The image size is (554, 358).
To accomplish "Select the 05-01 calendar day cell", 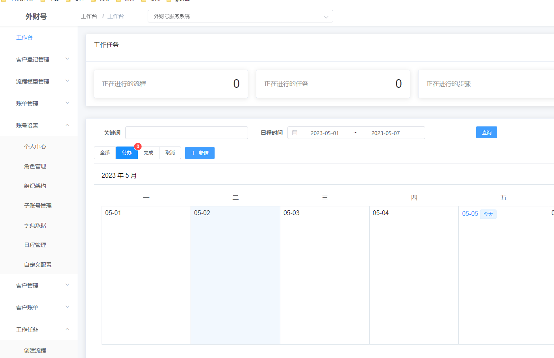I will 146,275.
